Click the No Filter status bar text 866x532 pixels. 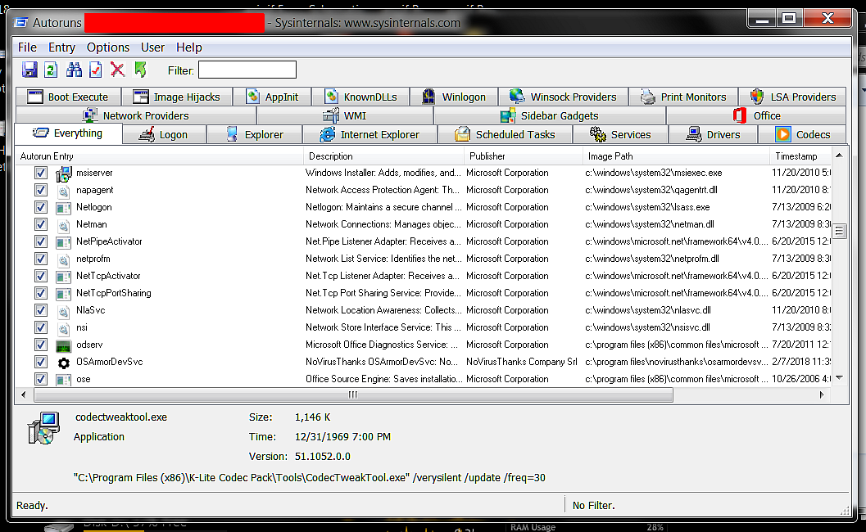coord(593,506)
